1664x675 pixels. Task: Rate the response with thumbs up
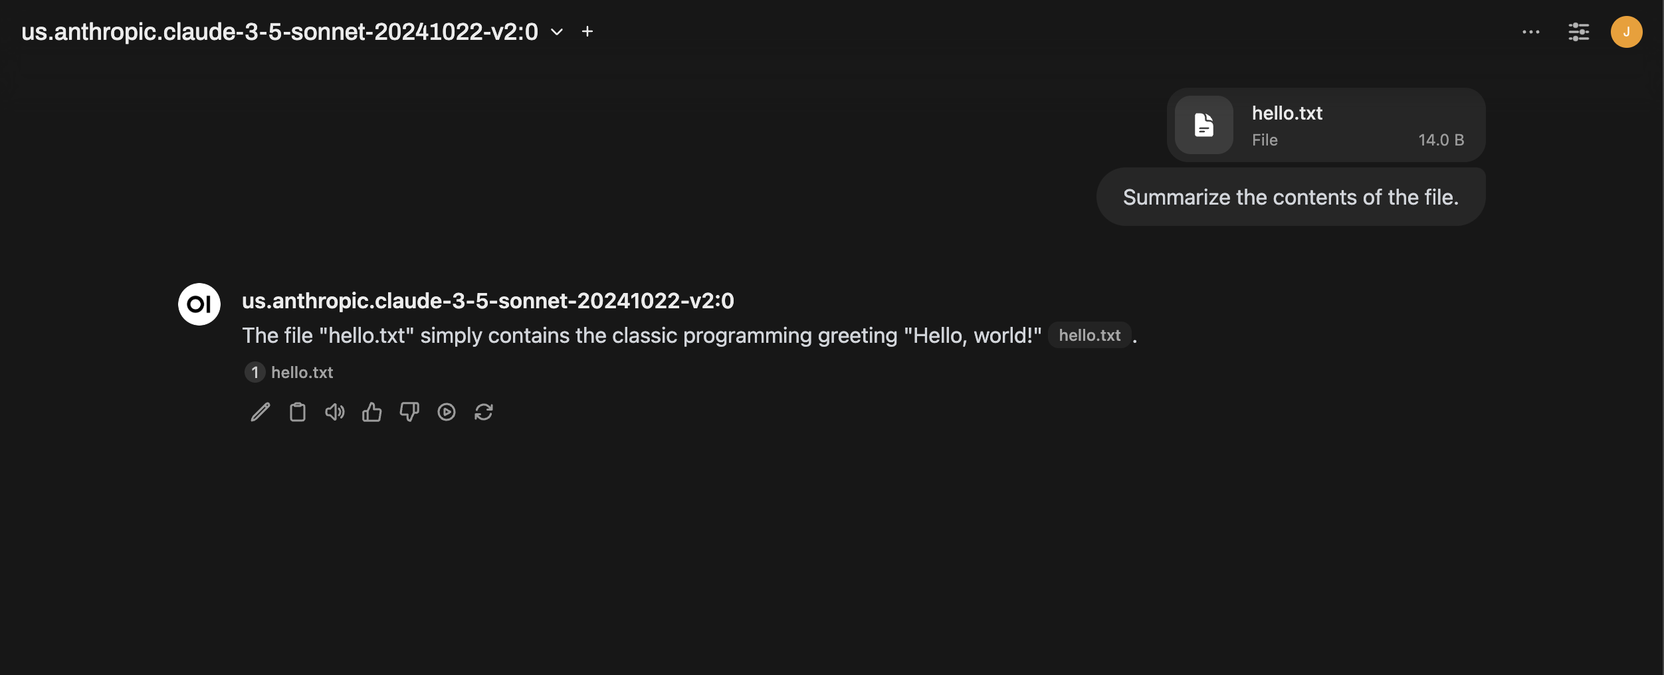click(x=371, y=412)
